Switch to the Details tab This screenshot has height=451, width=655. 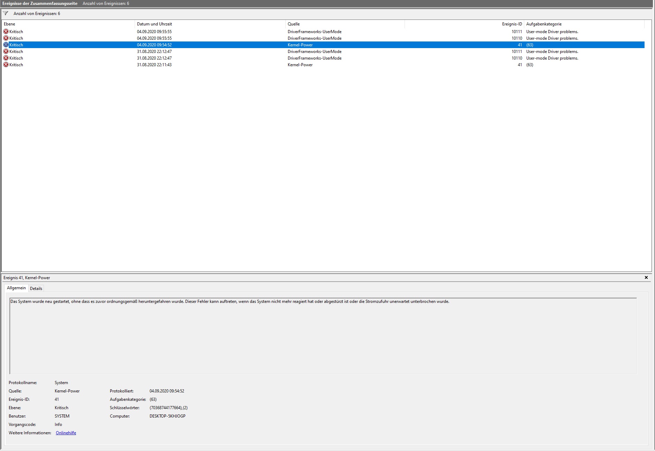pos(36,288)
